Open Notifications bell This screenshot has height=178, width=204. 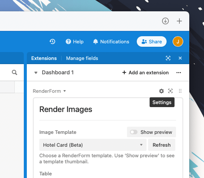(x=111, y=41)
